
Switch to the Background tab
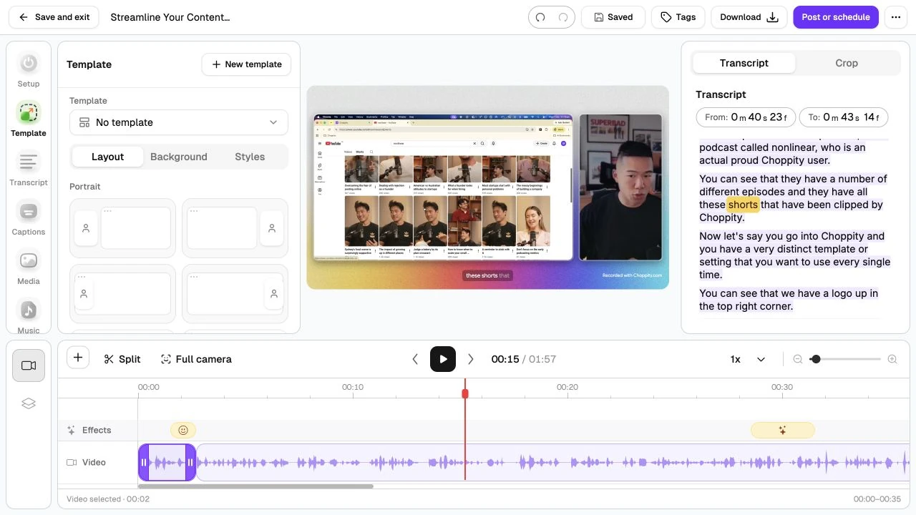179,157
